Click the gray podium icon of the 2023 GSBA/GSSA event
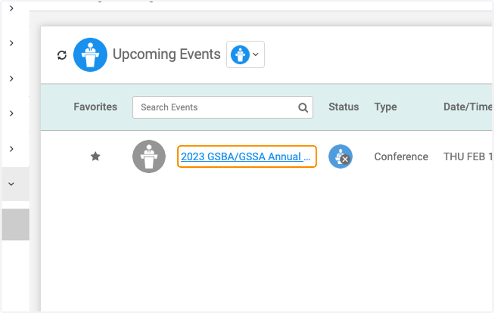494x313 pixels. pos(149,156)
